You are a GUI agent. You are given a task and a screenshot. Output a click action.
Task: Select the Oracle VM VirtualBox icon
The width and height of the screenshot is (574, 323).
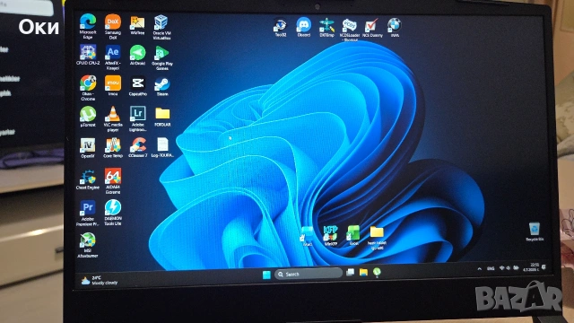(161, 27)
